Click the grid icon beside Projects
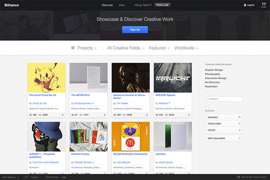The width and height of the screenshot is (270, 180). (73, 48)
